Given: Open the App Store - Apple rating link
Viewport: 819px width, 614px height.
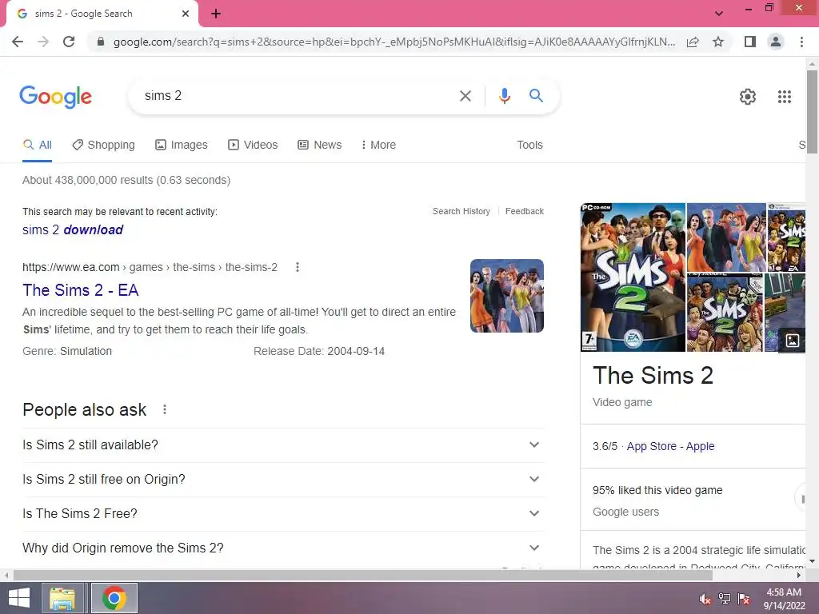Looking at the screenshot, I should click(x=671, y=446).
